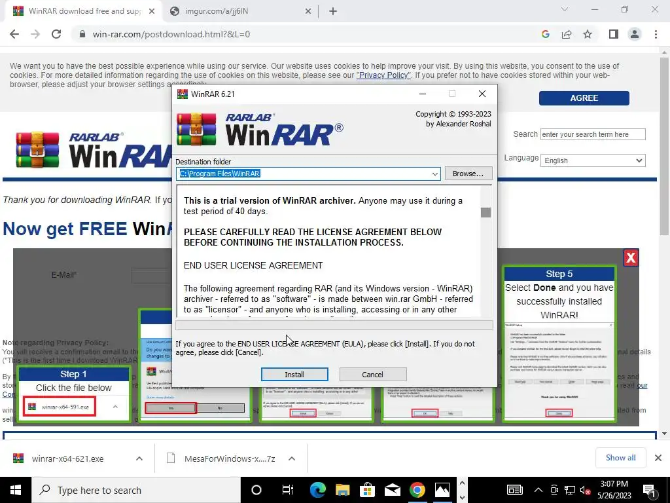Image resolution: width=670 pixels, height=503 pixels.
Task: Open downloaded winrar-x64-621.exe file
Action: (x=67, y=458)
